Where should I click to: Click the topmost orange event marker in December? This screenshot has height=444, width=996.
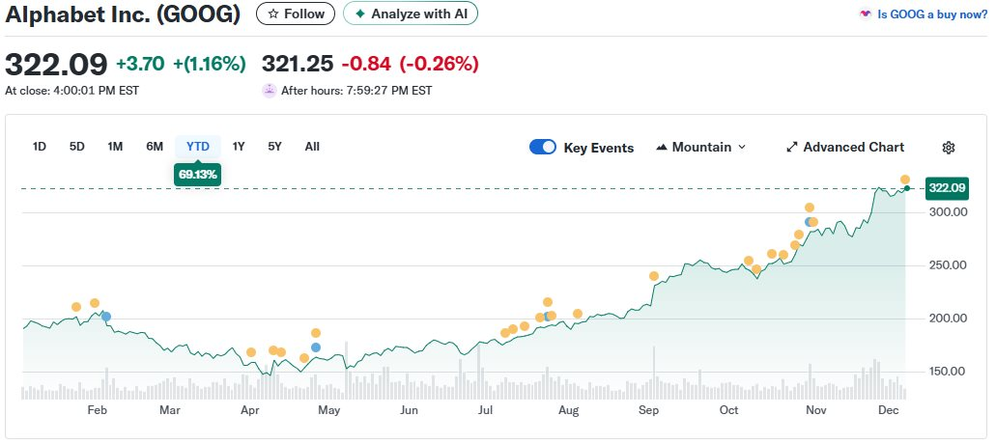point(905,180)
